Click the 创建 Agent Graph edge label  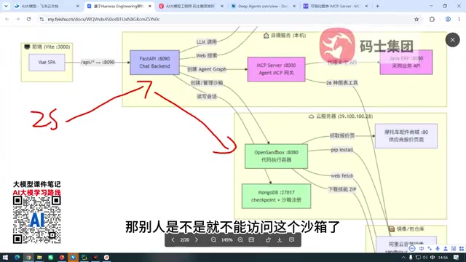coord(207,69)
